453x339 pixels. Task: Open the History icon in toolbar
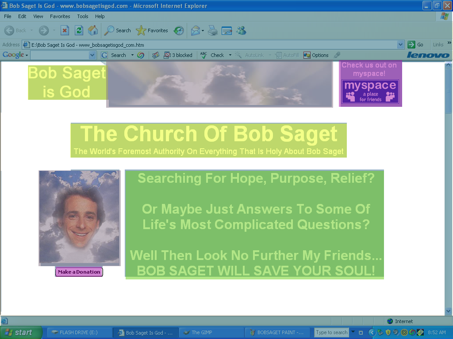pos(179,30)
